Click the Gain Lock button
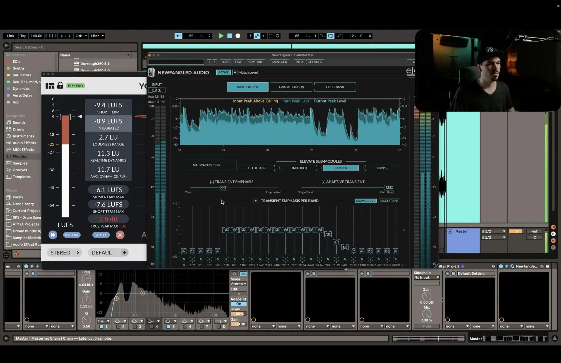 279,62
